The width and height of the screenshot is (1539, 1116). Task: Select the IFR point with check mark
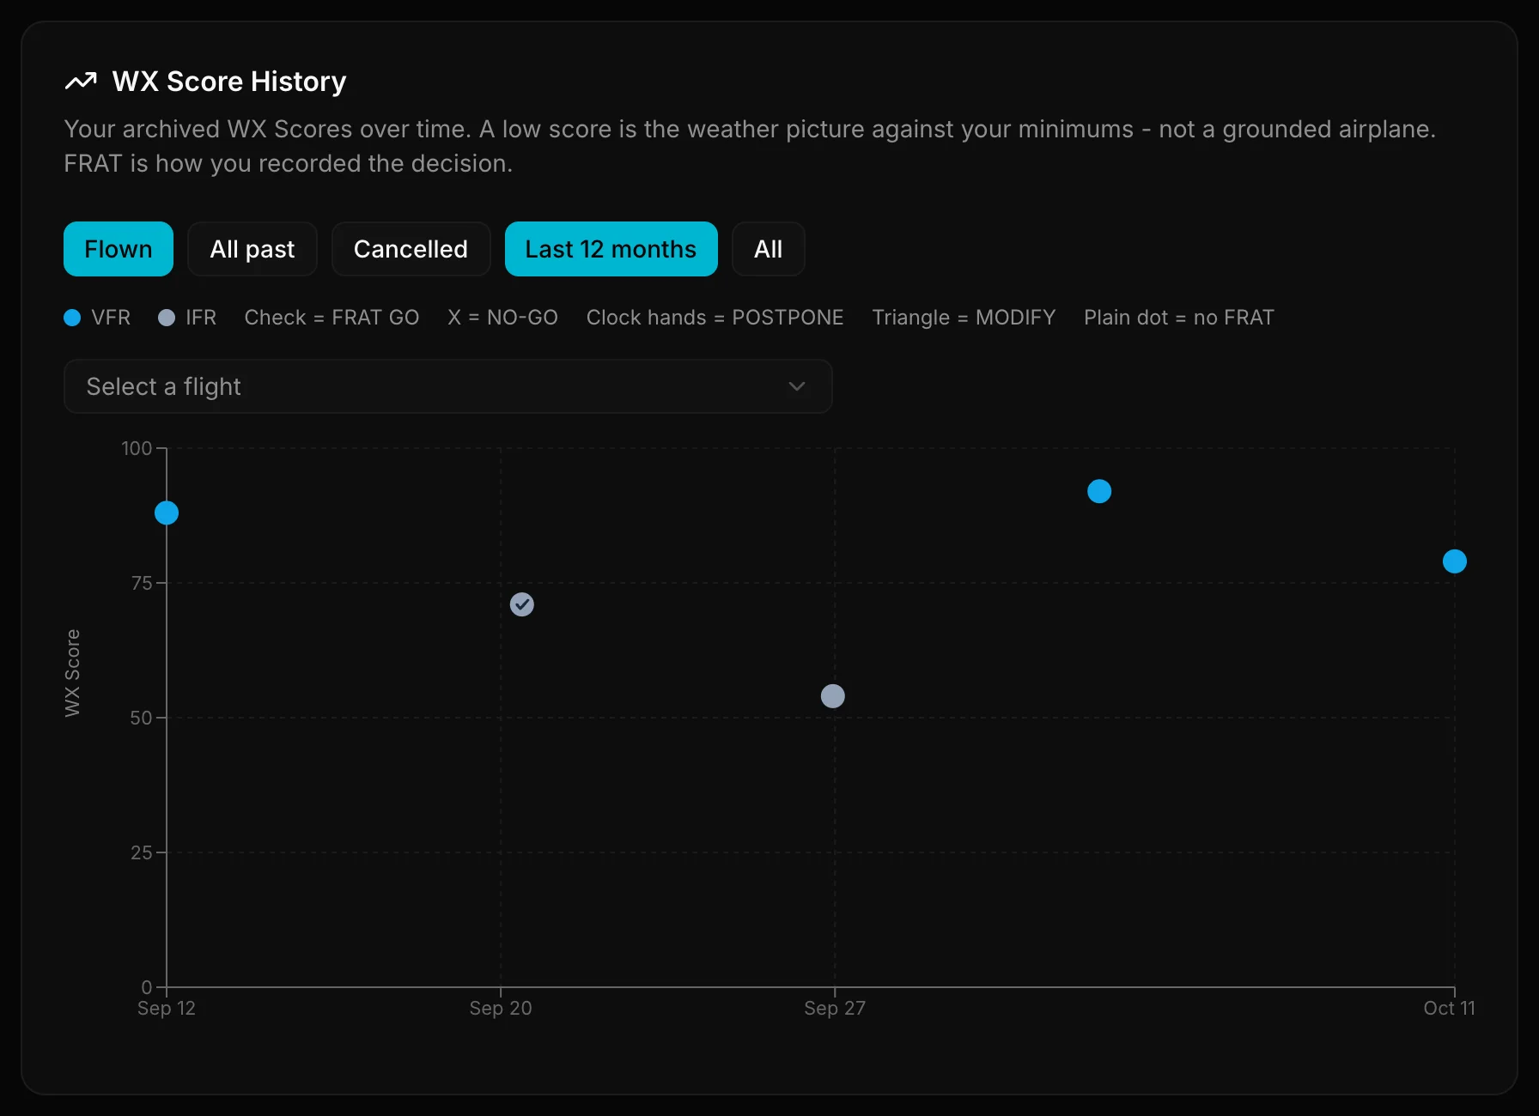click(522, 604)
